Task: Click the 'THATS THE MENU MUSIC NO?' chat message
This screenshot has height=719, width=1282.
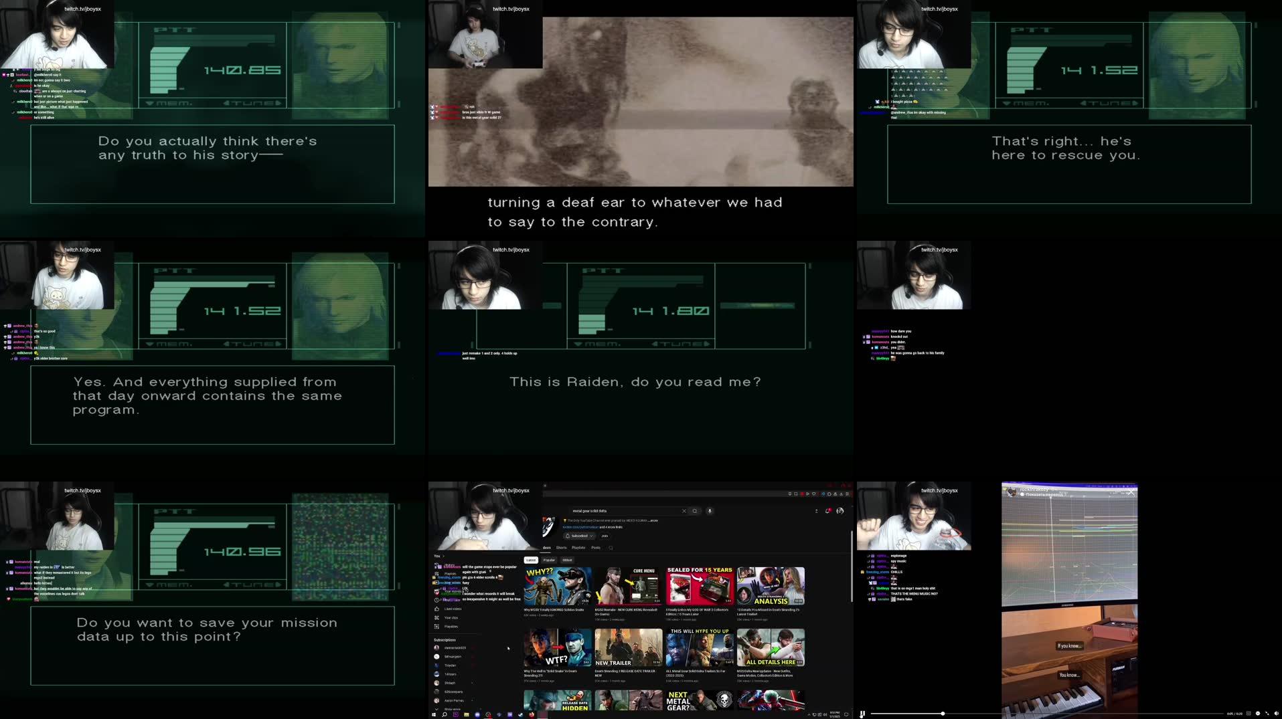Action: (914, 594)
